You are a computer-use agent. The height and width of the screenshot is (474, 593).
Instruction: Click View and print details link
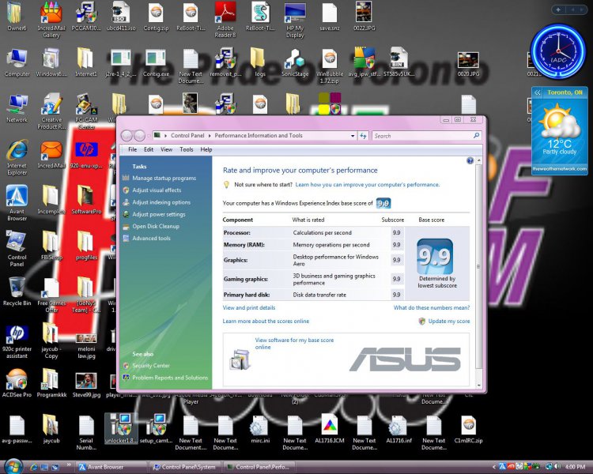point(249,307)
